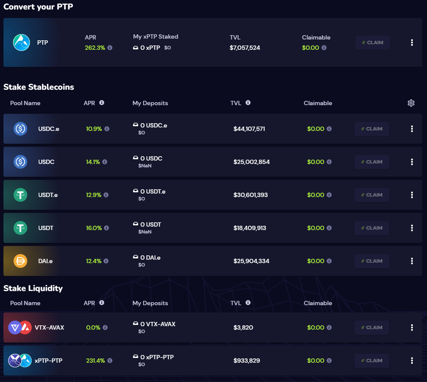Show APR info for USDT.e 12.9%
This screenshot has width=427, height=382.
pos(106,195)
